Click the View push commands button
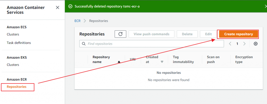 (151, 34)
